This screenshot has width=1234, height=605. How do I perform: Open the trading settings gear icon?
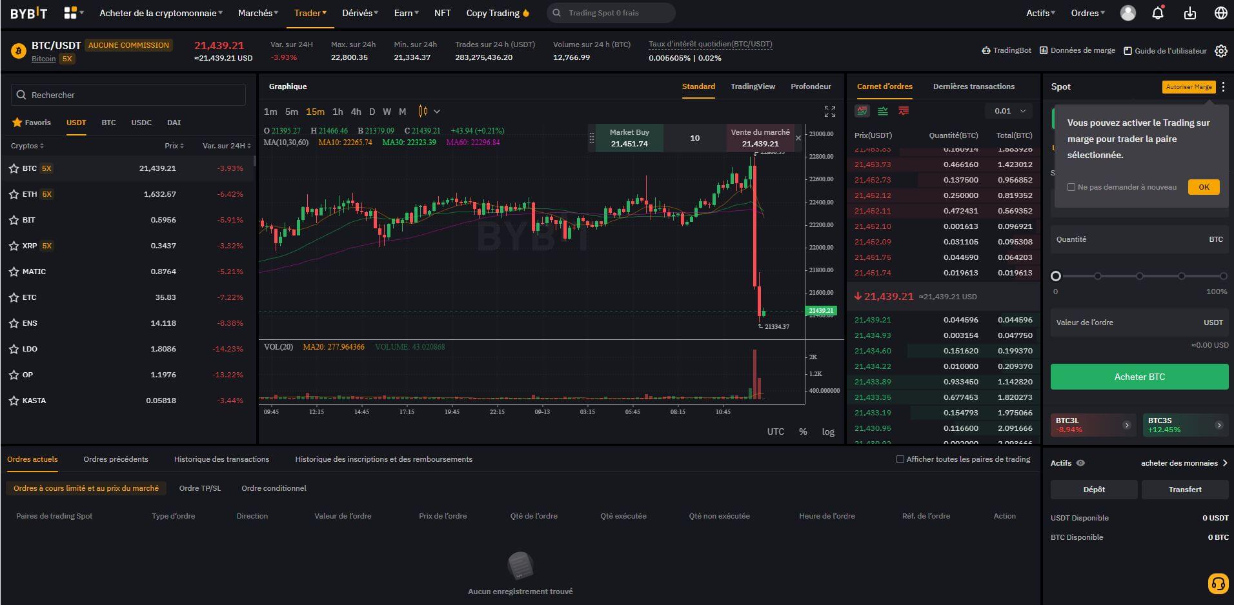click(x=1220, y=51)
